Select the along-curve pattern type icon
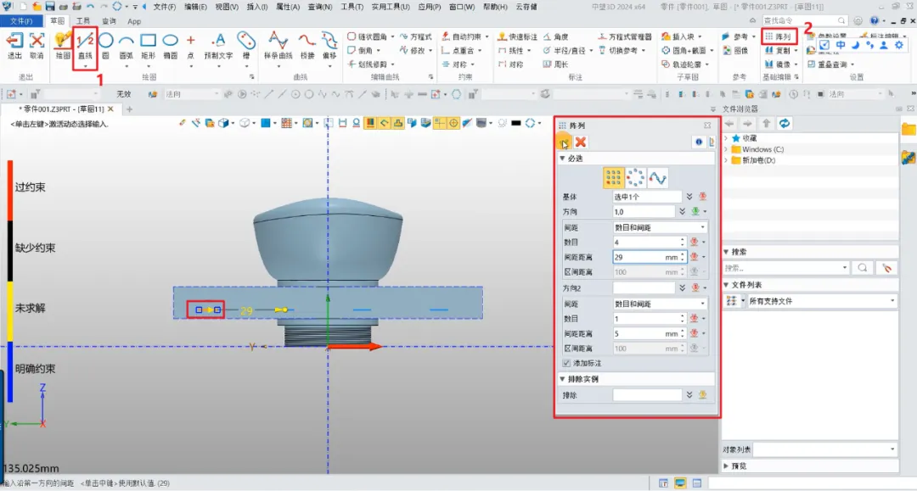Viewport: 917px width, 491px height. (657, 177)
